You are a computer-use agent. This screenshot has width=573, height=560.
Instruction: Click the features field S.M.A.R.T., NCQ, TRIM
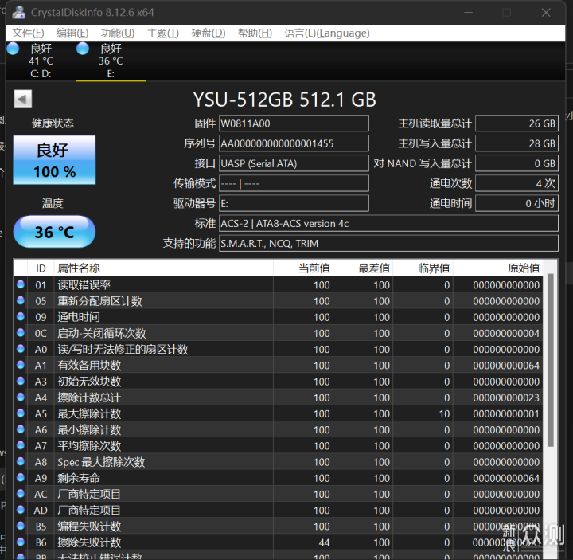point(389,243)
